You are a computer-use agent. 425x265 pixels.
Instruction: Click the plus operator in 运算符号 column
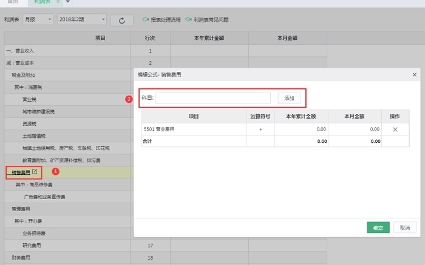point(260,129)
